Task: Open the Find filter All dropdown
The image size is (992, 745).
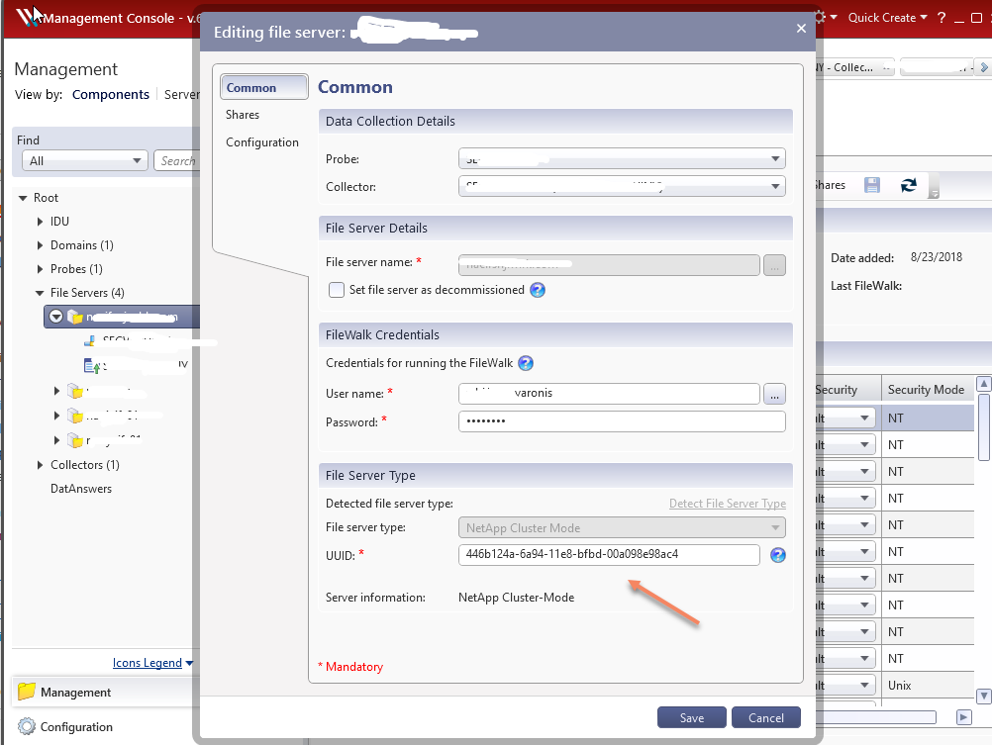Action: click(x=85, y=160)
